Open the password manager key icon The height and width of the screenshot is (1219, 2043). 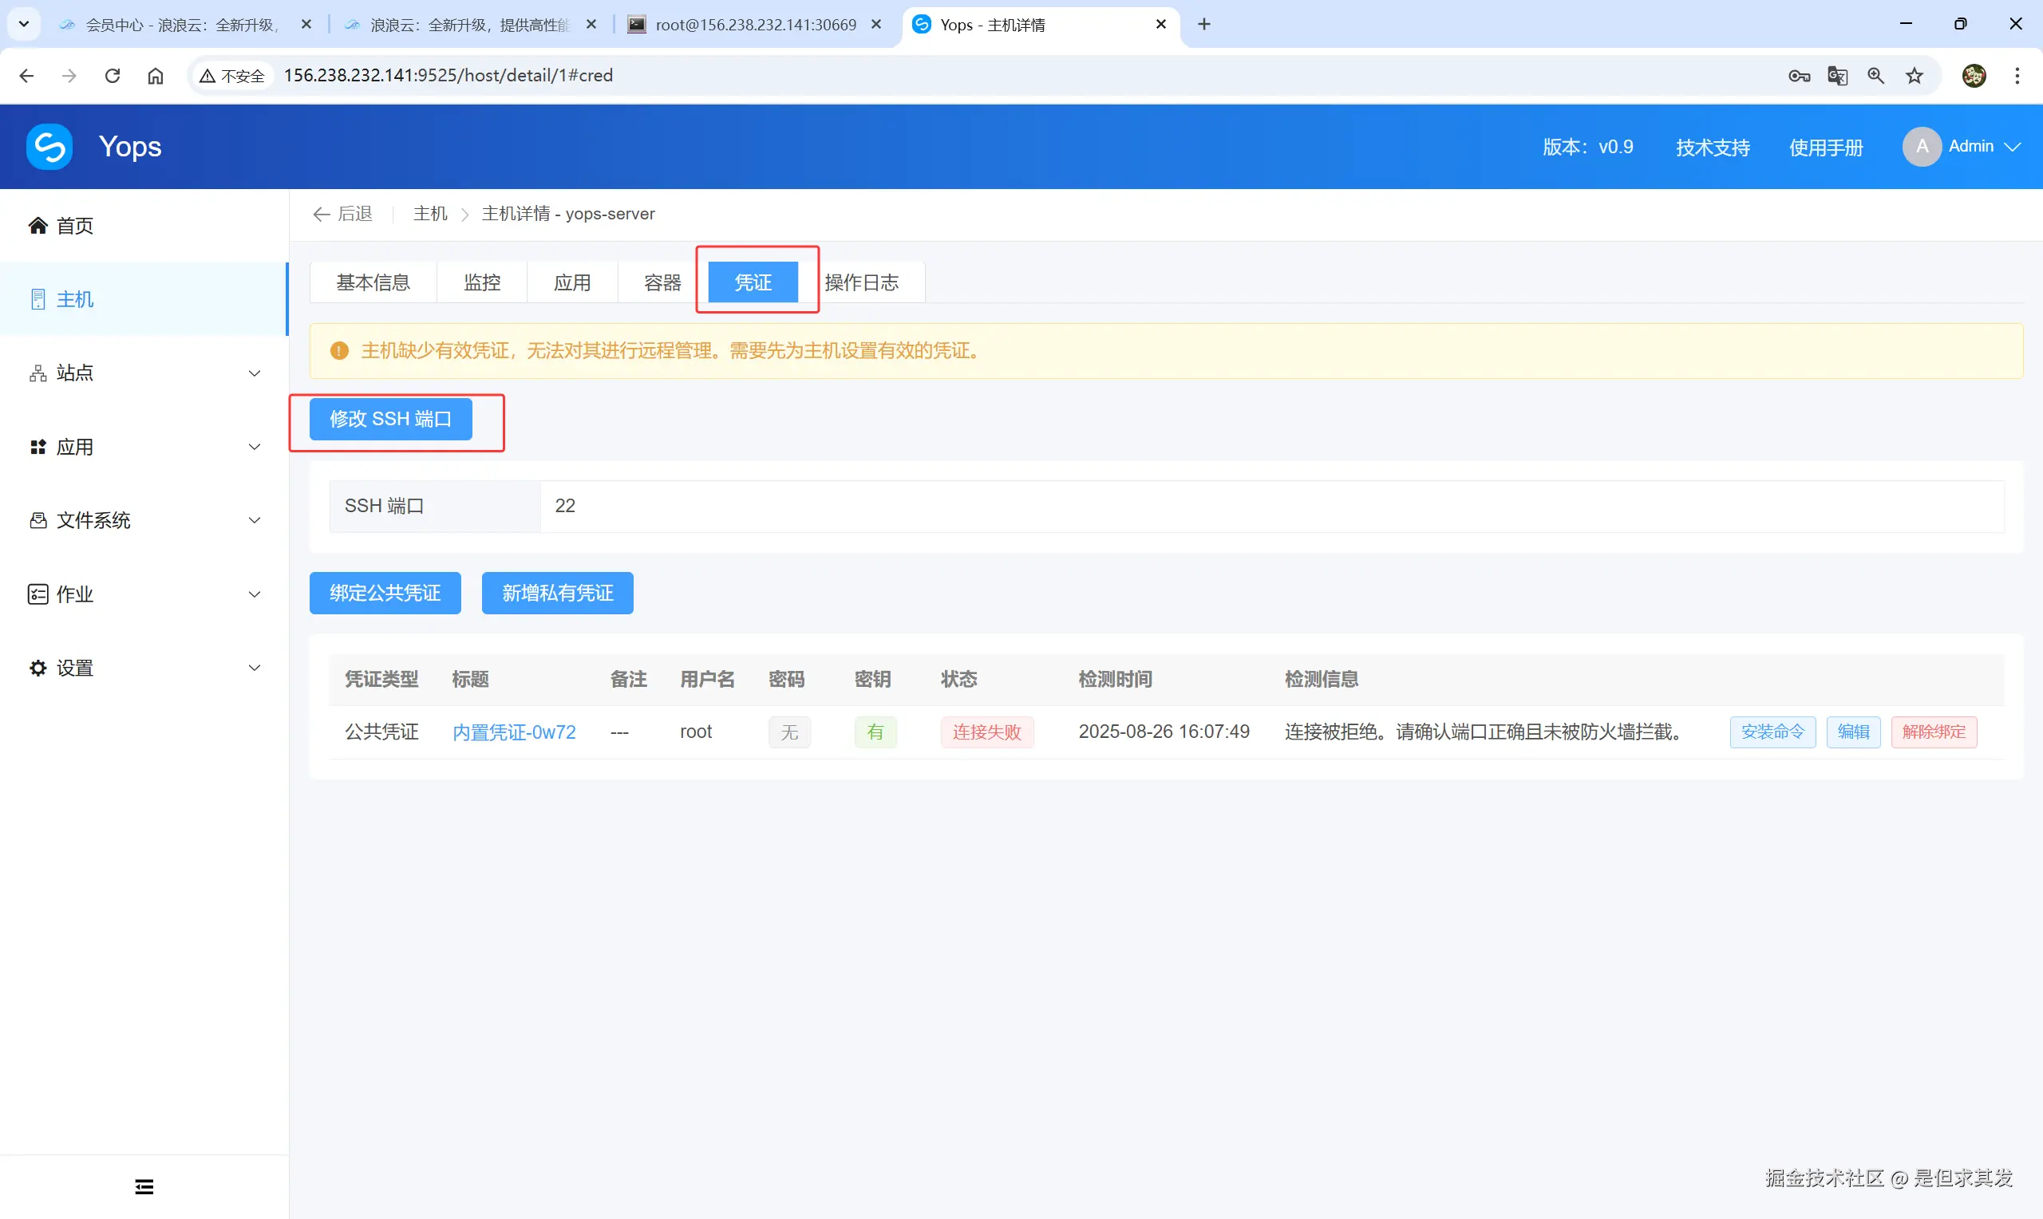(x=1798, y=76)
